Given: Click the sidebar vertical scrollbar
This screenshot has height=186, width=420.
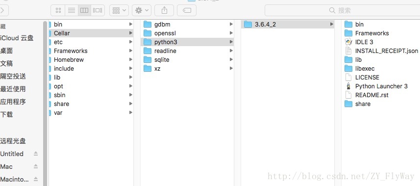Looking at the screenshot, I should 45,104.
